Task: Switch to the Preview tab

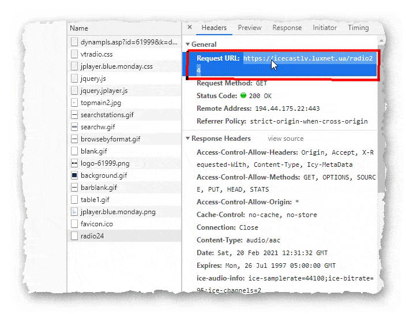Action: click(249, 28)
